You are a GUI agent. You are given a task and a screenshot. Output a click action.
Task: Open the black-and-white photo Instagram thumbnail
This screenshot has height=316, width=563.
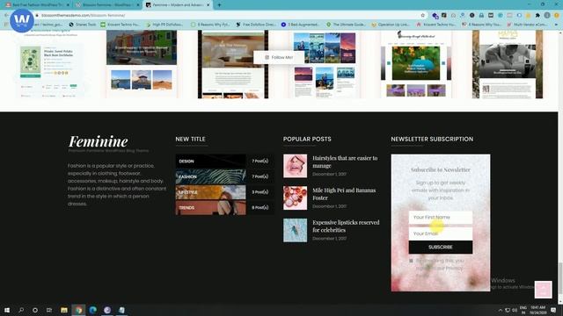508,64
